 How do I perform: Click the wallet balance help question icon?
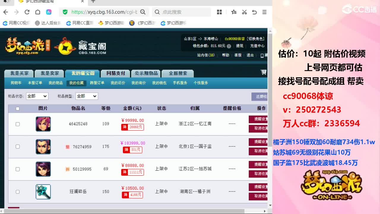(229, 46)
